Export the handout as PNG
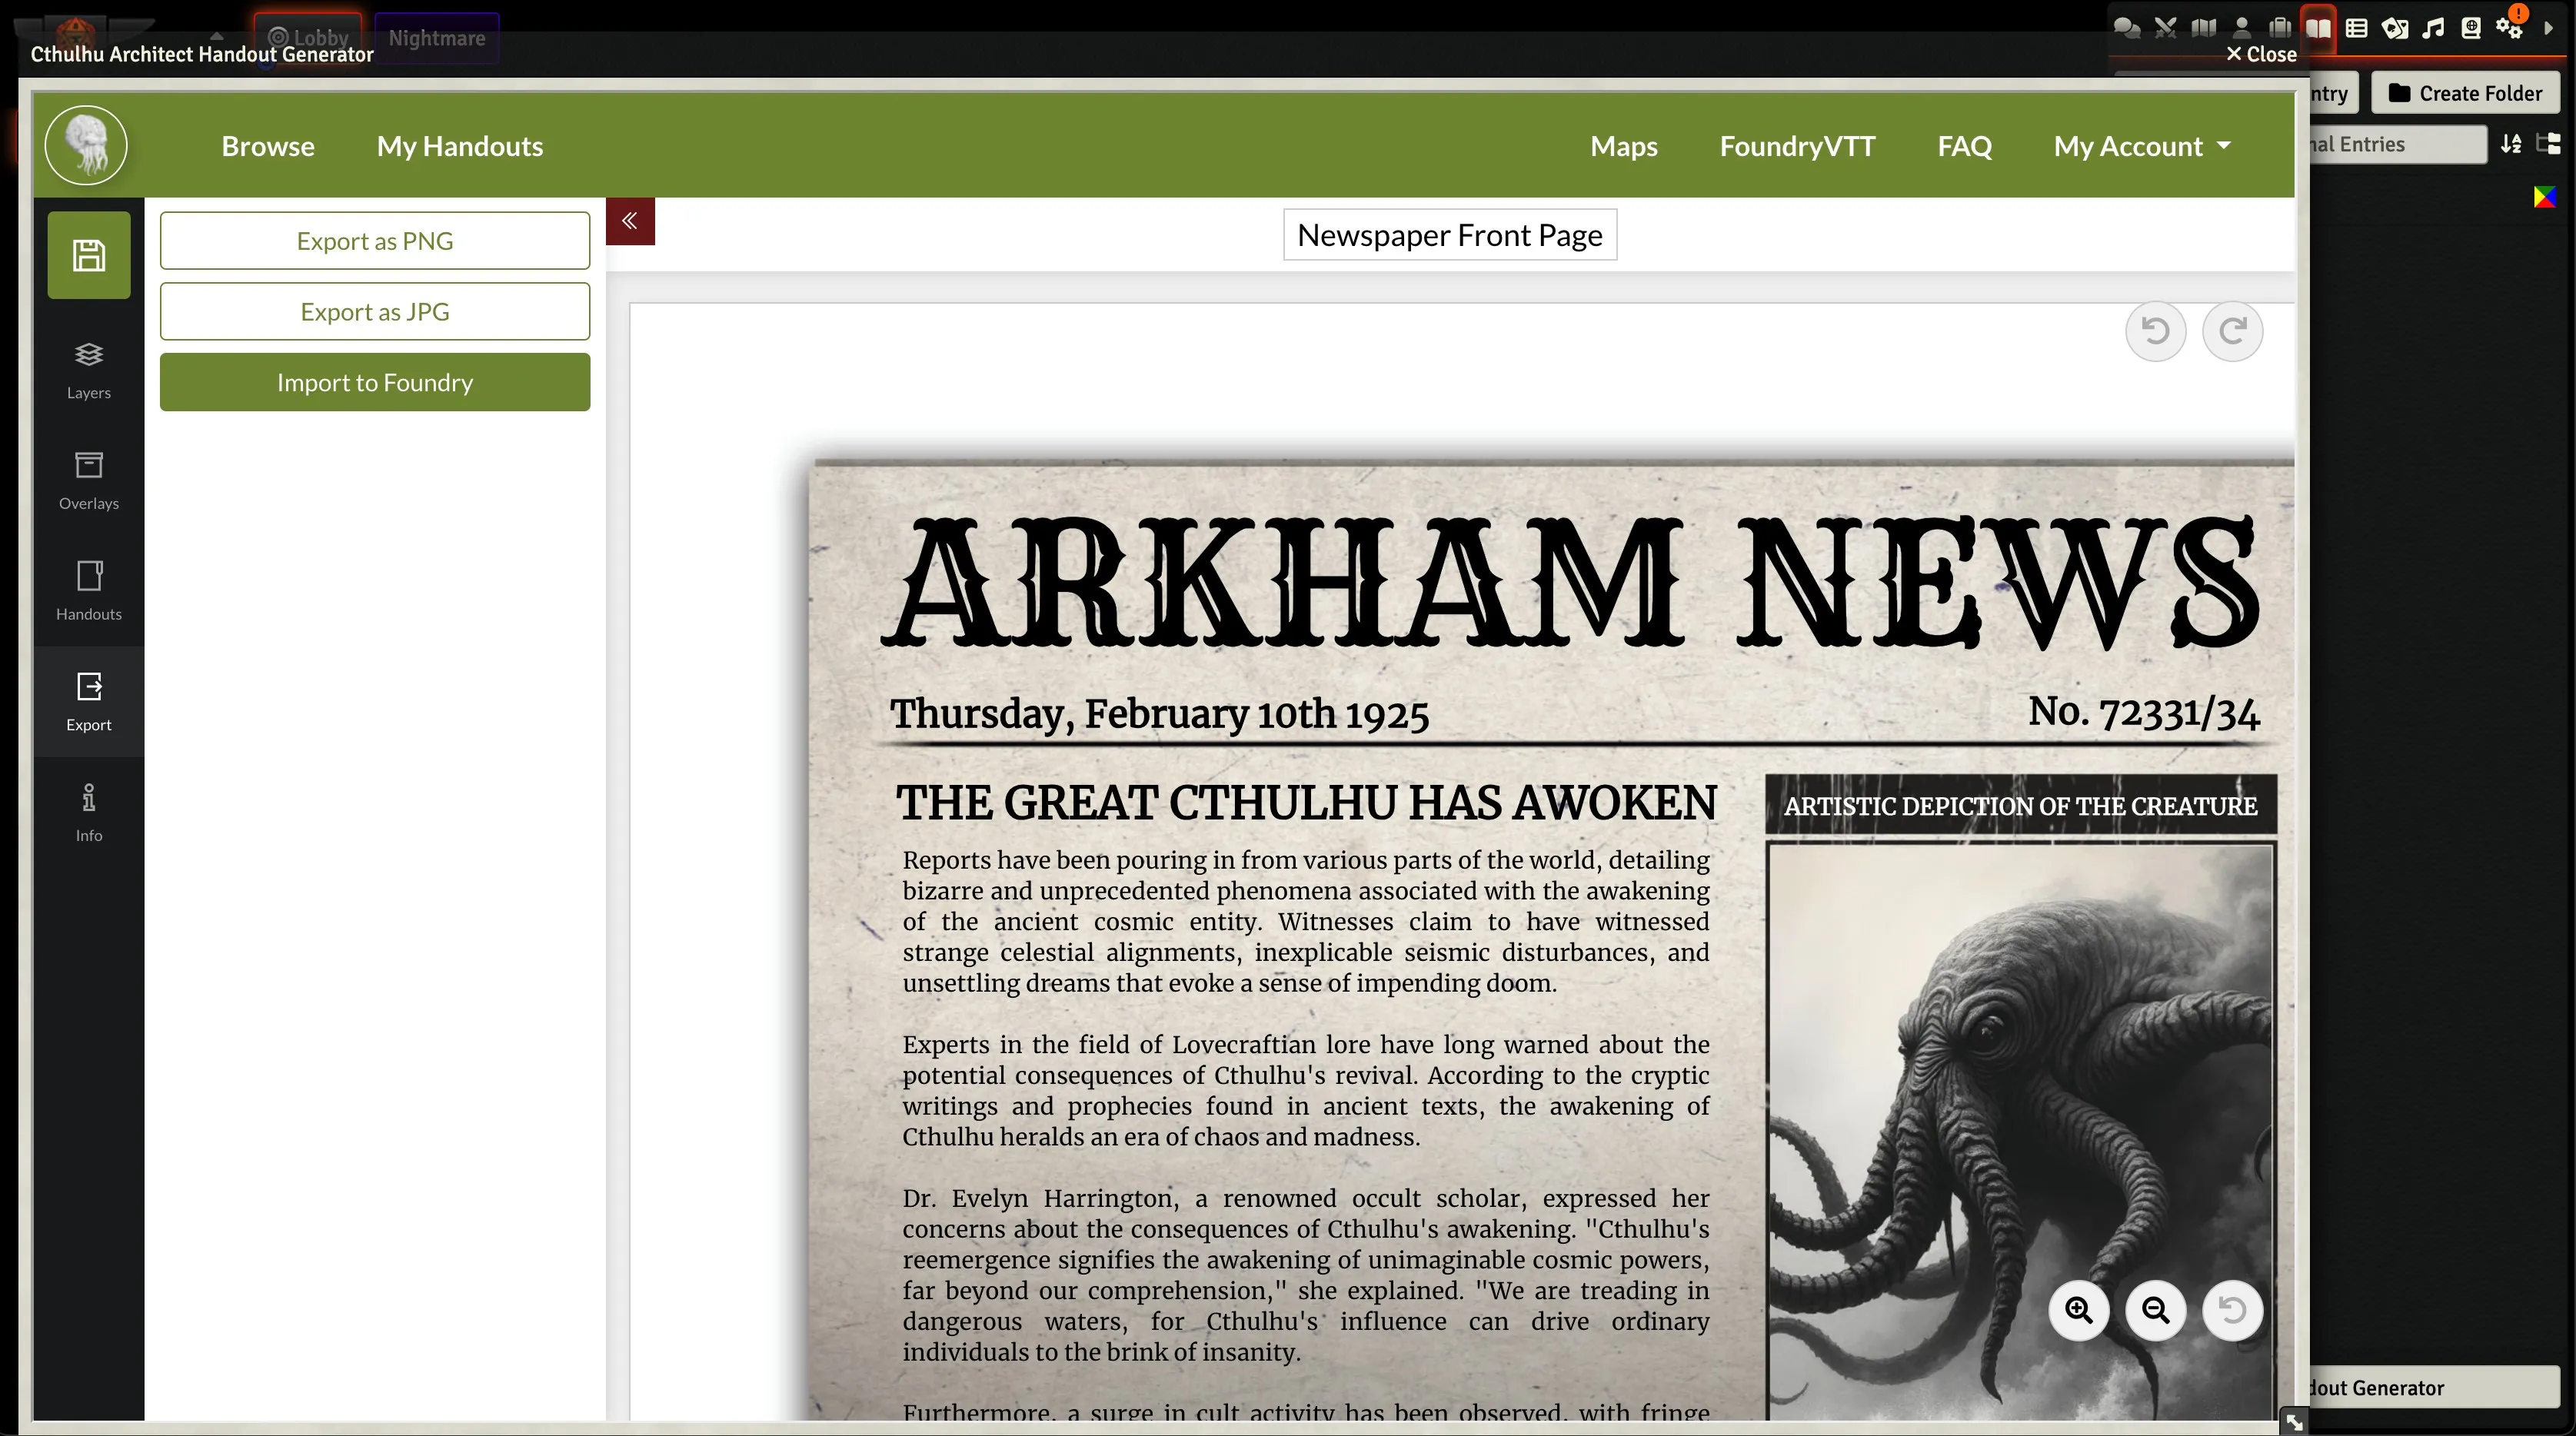The width and height of the screenshot is (2576, 1436). click(x=375, y=240)
